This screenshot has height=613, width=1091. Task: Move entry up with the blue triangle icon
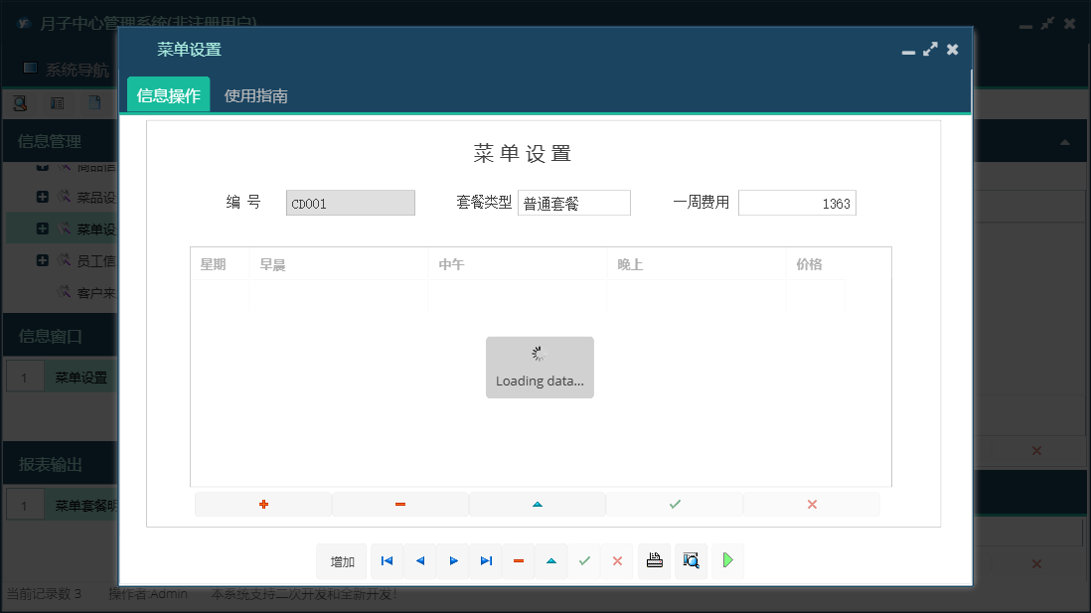538,504
